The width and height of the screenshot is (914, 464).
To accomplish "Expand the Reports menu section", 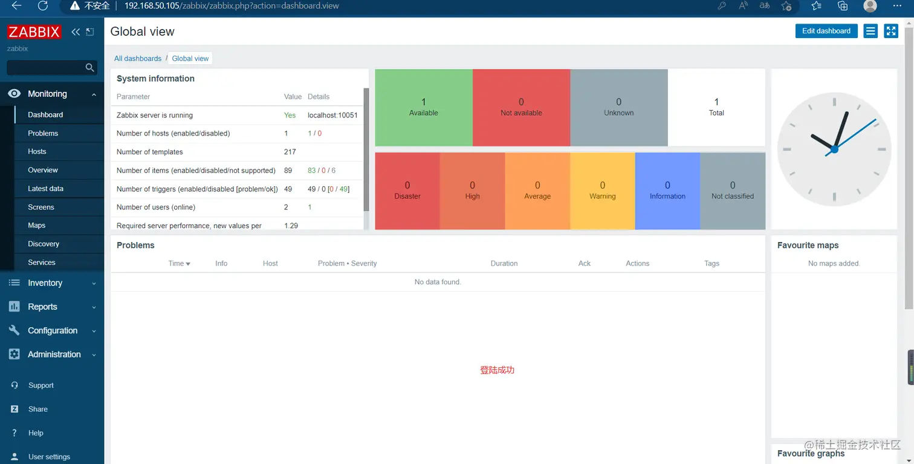I will click(x=94, y=307).
